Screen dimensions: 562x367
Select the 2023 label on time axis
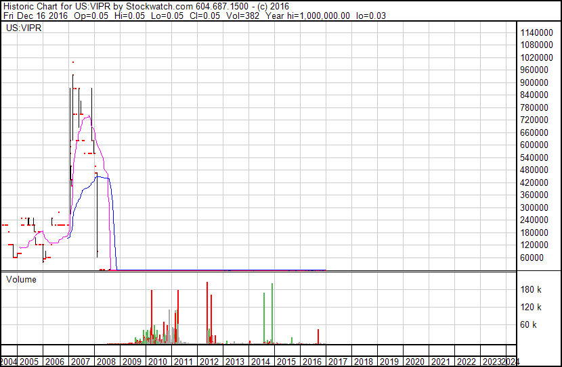click(492, 362)
